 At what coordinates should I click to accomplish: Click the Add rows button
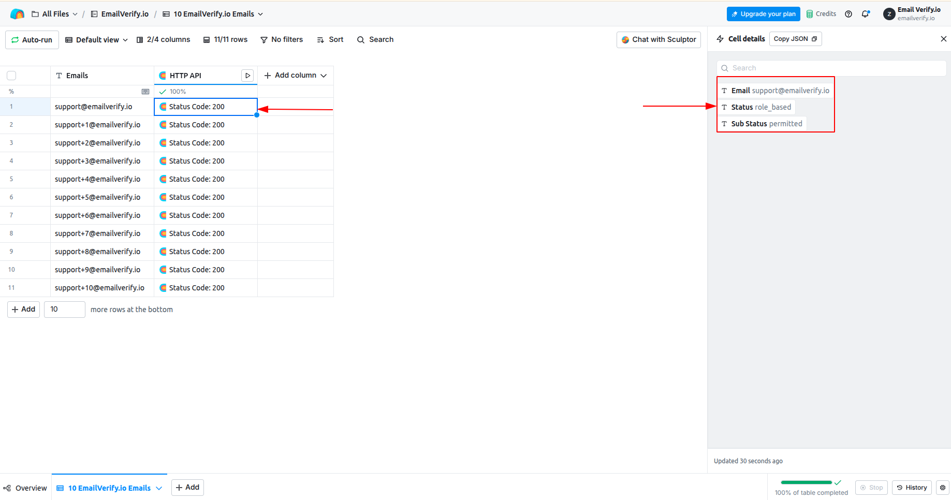(23, 310)
